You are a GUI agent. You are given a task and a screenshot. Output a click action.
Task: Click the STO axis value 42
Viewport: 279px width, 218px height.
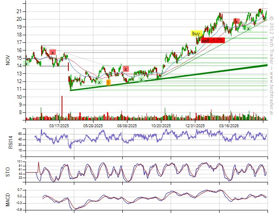coord(21,174)
